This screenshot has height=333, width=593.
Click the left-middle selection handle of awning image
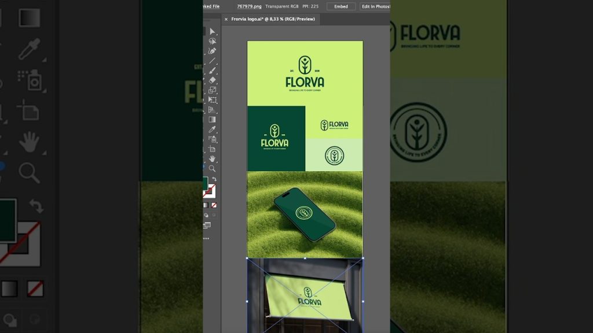pyautogui.click(x=247, y=301)
